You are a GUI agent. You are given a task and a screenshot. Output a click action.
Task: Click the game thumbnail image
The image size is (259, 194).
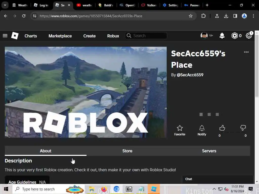point(86,92)
